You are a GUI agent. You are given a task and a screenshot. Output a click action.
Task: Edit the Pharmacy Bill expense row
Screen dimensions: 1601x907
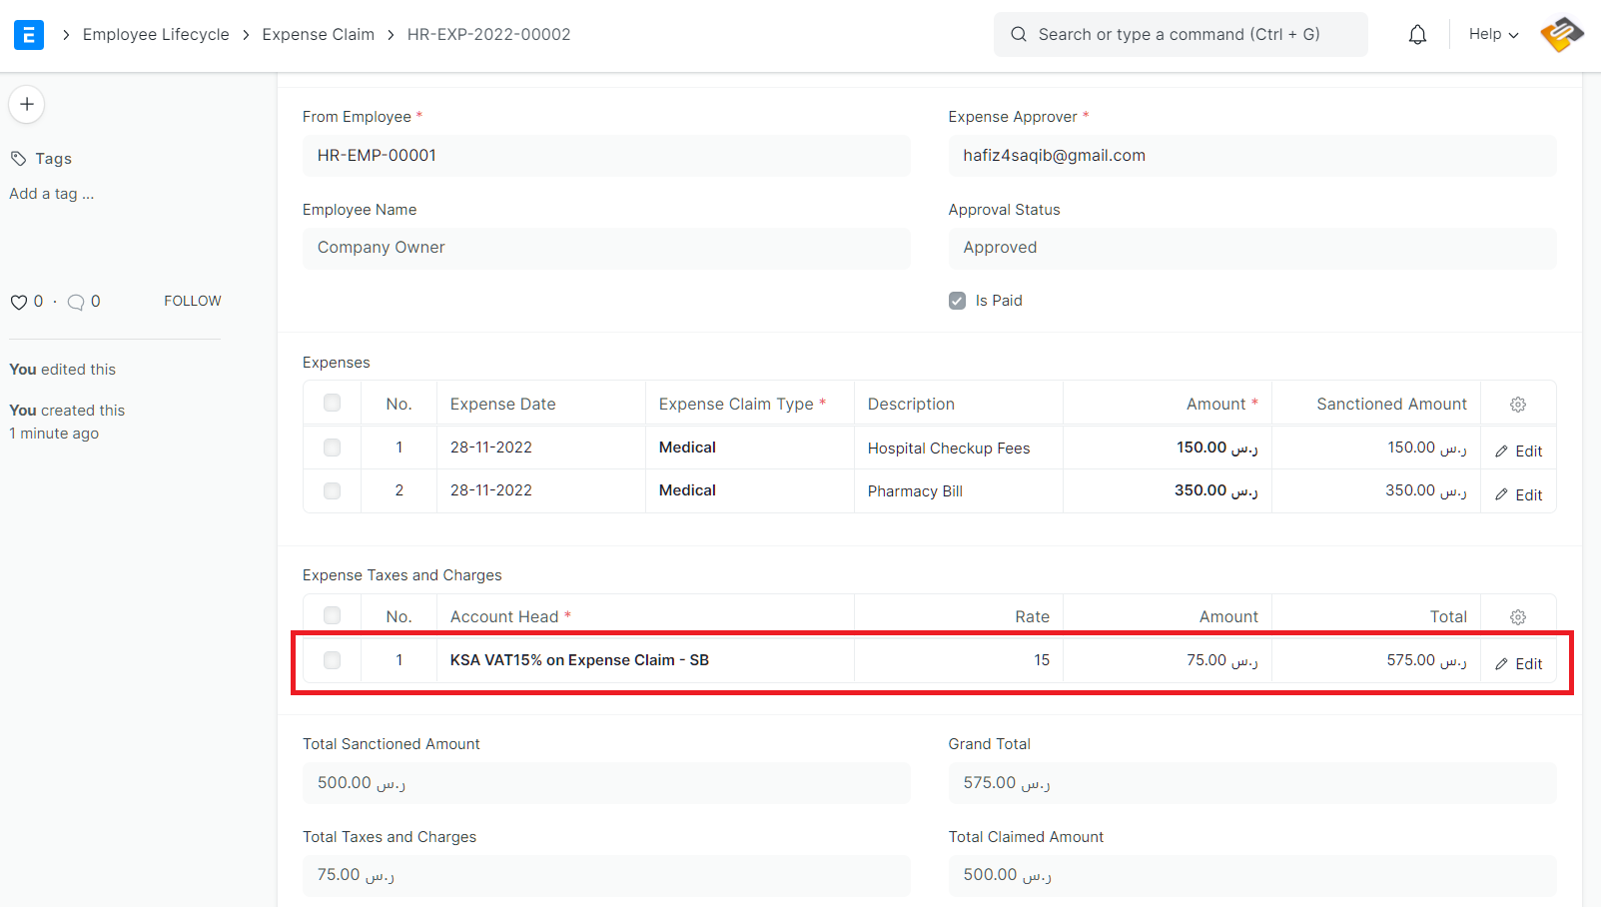[1518, 495]
